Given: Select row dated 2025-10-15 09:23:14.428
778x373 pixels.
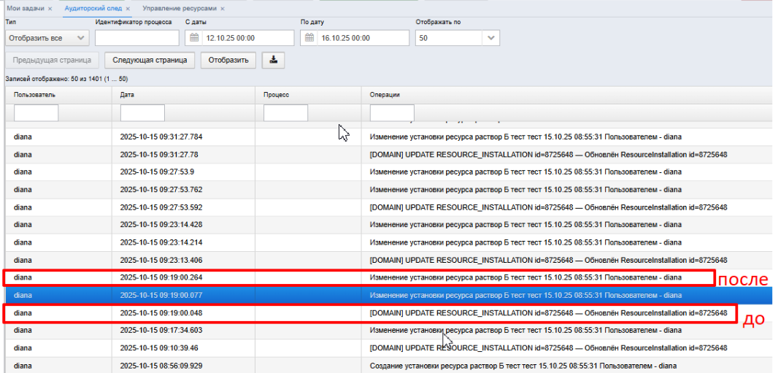Looking at the screenshot, I should pyautogui.click(x=389, y=225).
